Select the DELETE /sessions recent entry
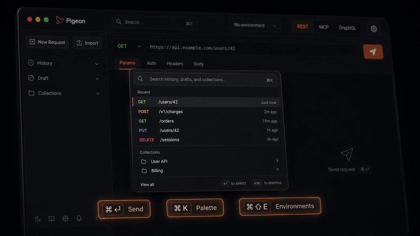420x236 pixels. click(x=209, y=139)
